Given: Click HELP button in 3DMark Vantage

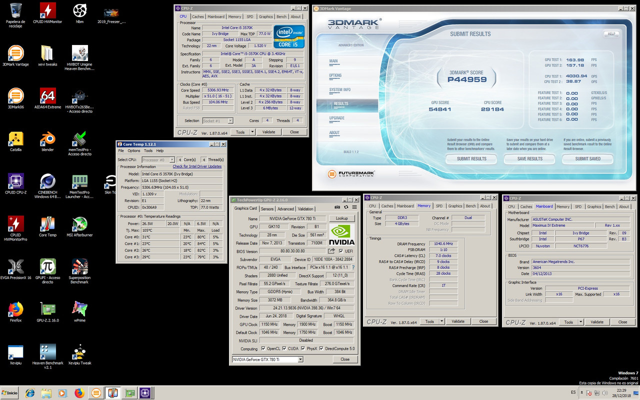Looking at the screenshot, I should click(x=610, y=34).
